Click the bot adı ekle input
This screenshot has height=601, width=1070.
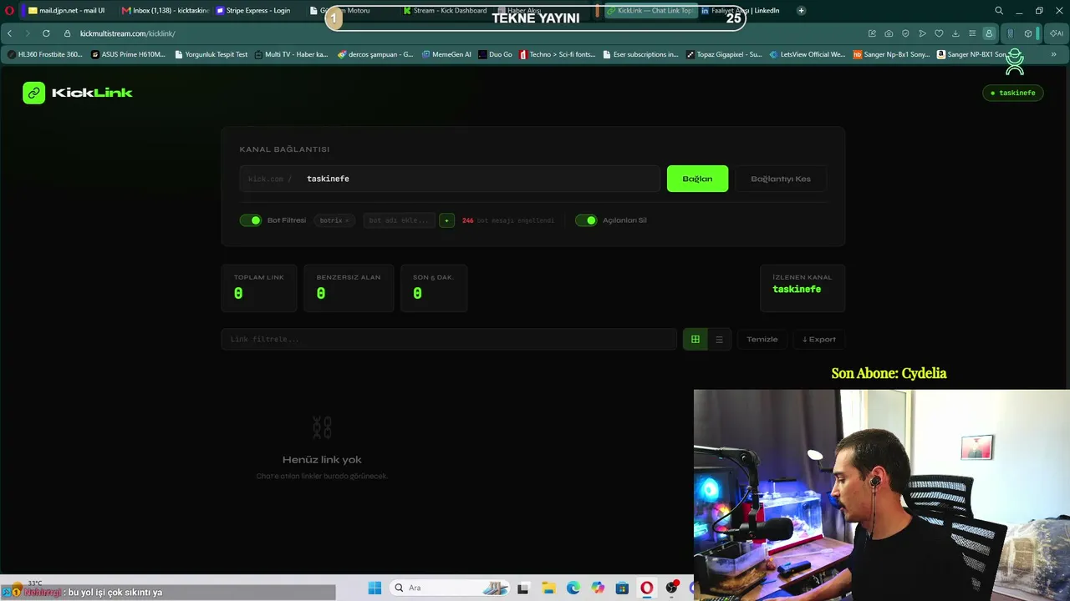(399, 220)
